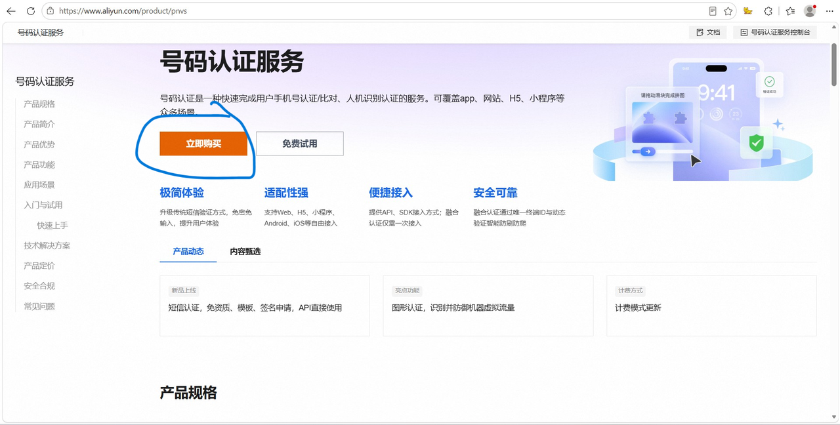Select 产品优势 in the sidebar
The height and width of the screenshot is (425, 840).
pos(39,144)
